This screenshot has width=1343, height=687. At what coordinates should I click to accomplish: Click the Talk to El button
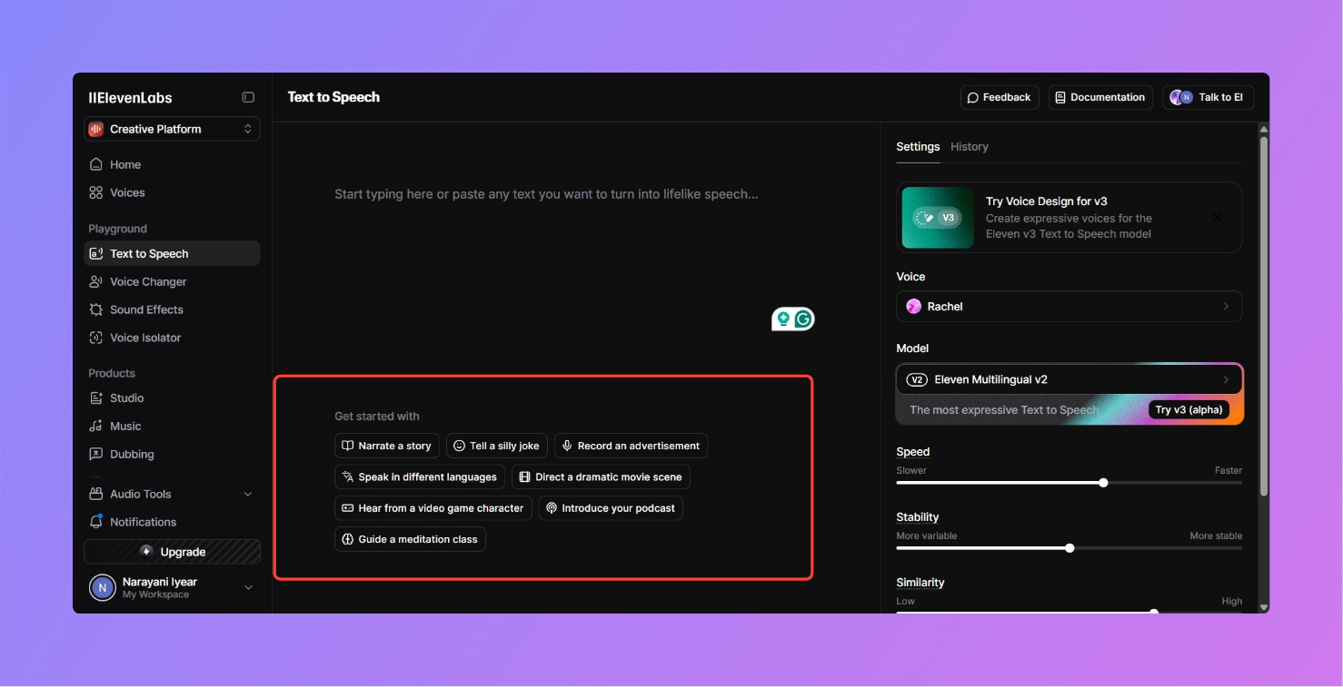coord(1208,97)
